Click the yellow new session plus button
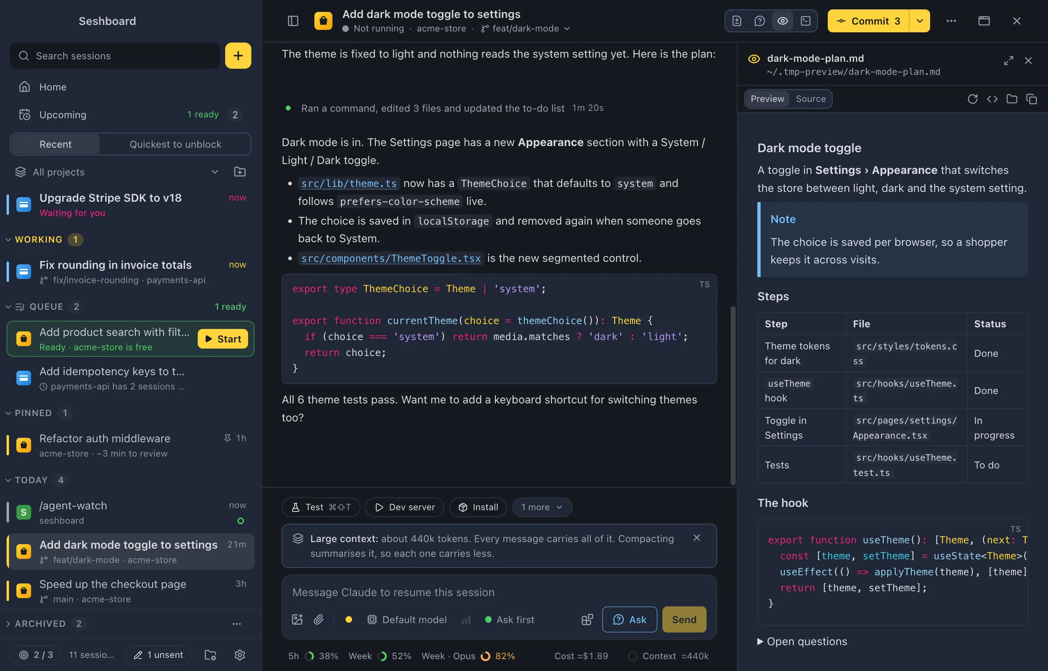 coord(238,56)
